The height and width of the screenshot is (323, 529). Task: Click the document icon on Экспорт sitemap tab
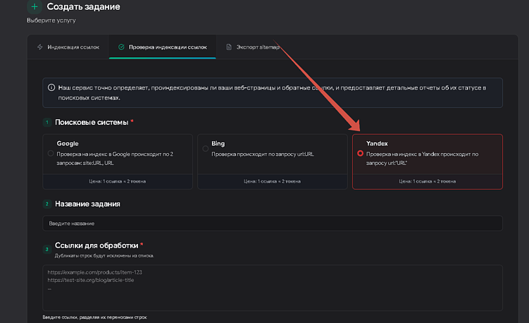coord(229,47)
